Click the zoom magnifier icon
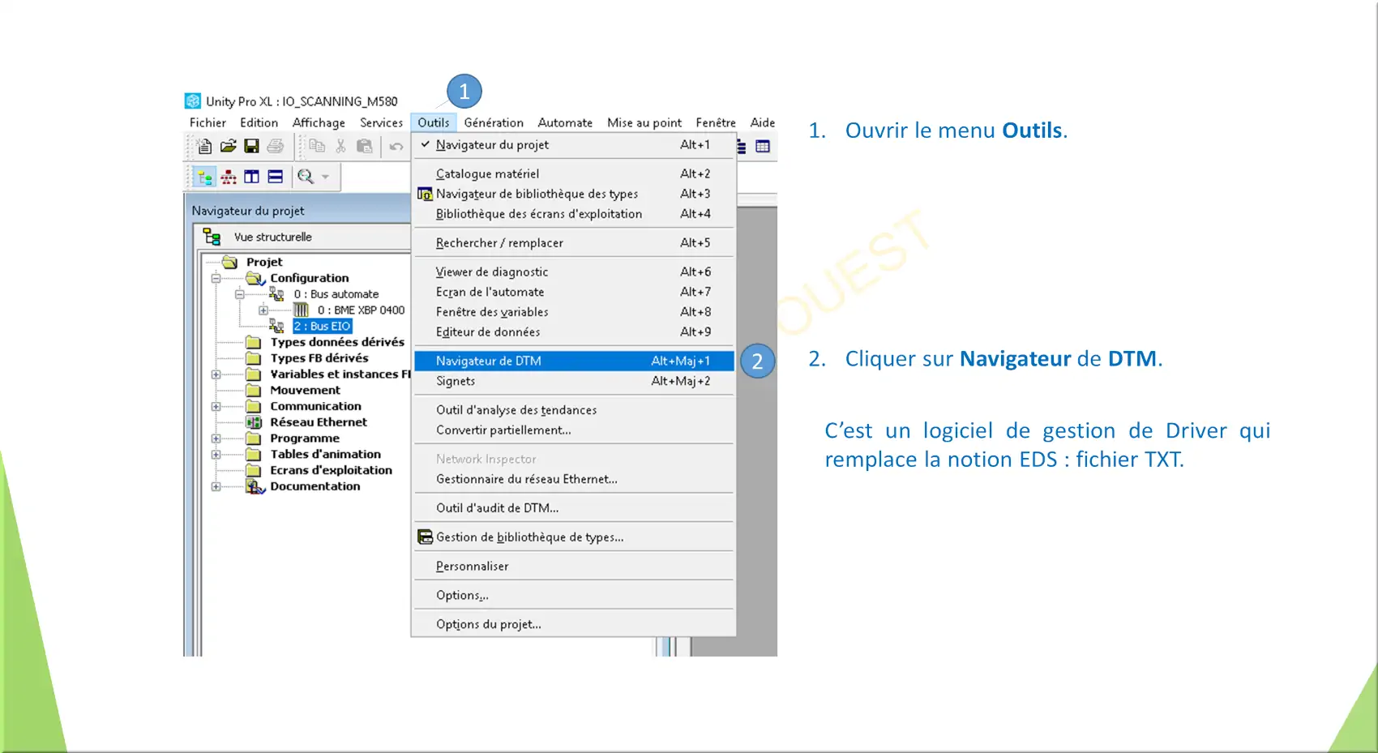 click(x=306, y=177)
